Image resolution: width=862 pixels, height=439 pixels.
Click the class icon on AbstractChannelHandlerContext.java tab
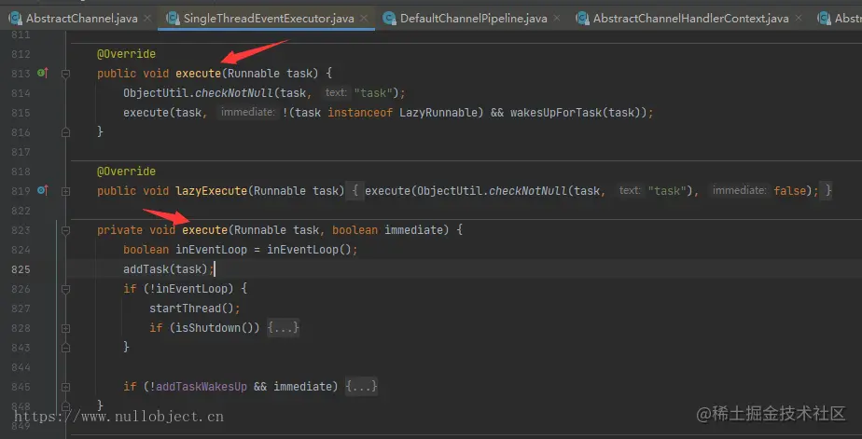point(583,19)
